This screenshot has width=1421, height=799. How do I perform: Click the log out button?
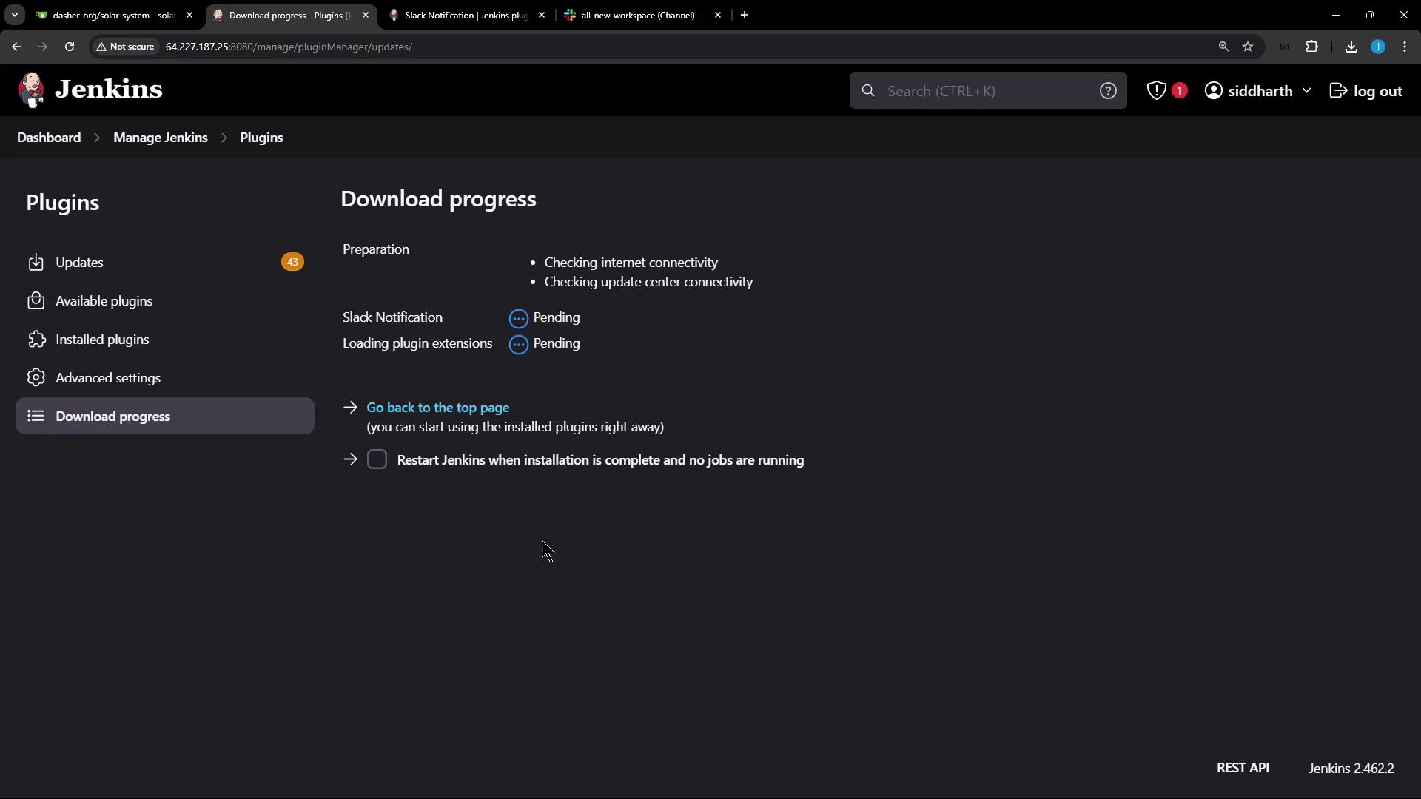click(x=1366, y=91)
